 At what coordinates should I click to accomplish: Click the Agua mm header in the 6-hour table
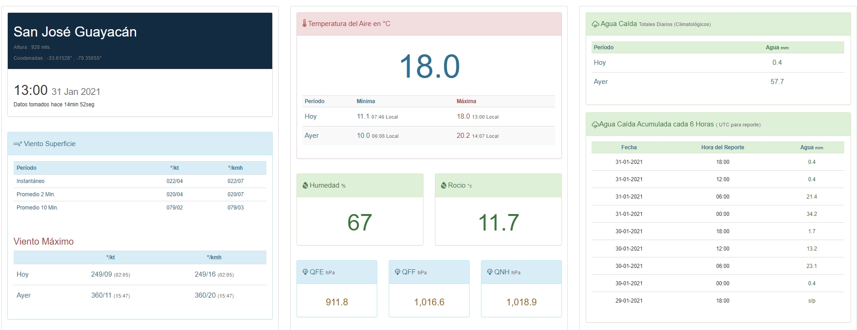click(812, 147)
